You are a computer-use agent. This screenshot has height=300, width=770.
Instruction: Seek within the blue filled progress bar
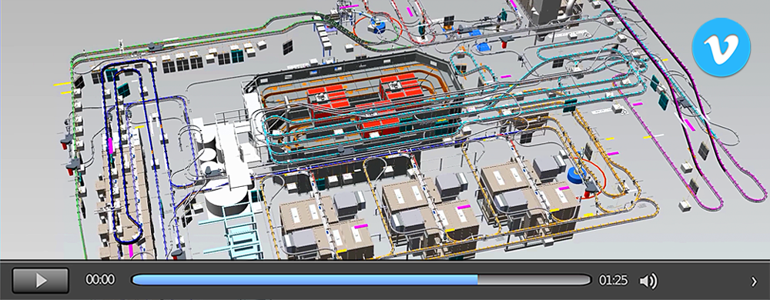point(304,280)
